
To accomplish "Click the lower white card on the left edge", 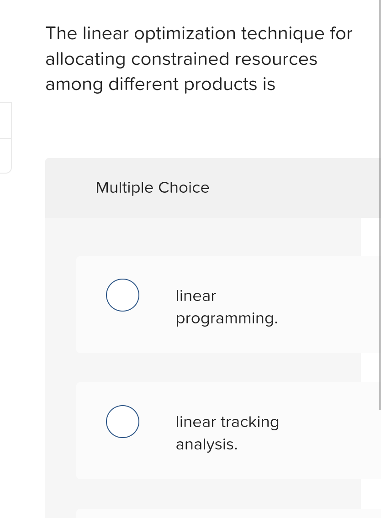I will tap(4, 155).
